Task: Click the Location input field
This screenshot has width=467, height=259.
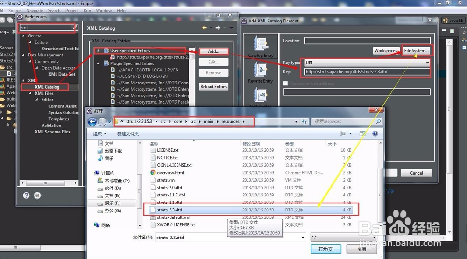Action: [x=367, y=41]
